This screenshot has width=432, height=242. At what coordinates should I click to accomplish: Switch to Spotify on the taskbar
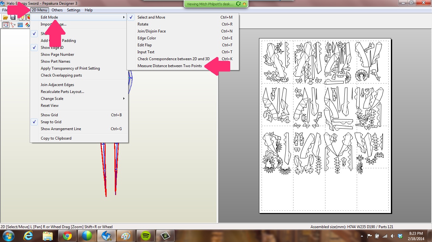pyautogui.click(x=145, y=236)
